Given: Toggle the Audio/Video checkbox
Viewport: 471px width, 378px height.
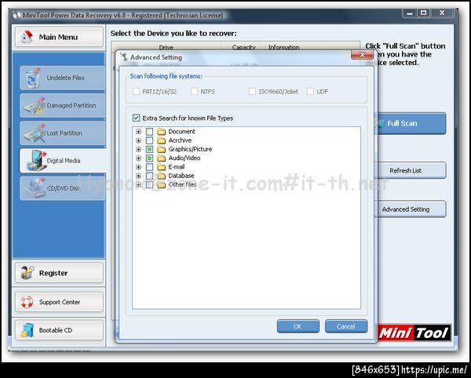Looking at the screenshot, I should pyautogui.click(x=149, y=158).
